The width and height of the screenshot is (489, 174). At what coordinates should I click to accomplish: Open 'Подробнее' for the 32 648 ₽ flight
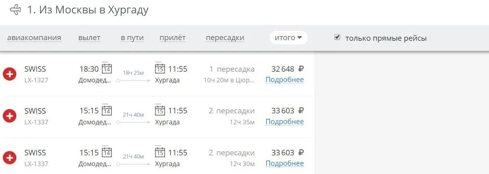[285, 80]
